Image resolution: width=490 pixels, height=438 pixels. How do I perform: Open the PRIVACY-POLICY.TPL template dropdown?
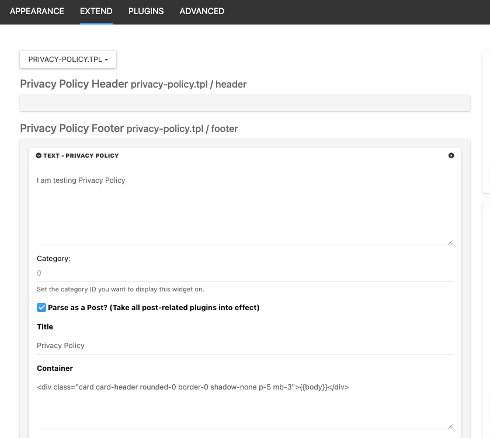coord(68,60)
